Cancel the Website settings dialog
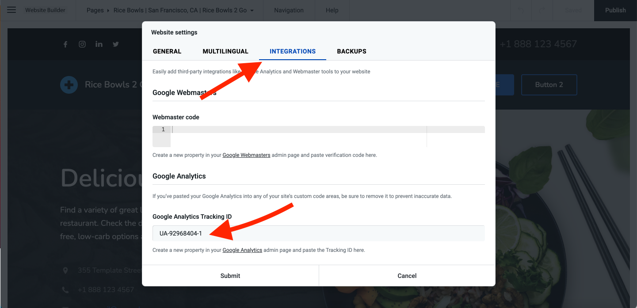The image size is (637, 308). pos(407,276)
